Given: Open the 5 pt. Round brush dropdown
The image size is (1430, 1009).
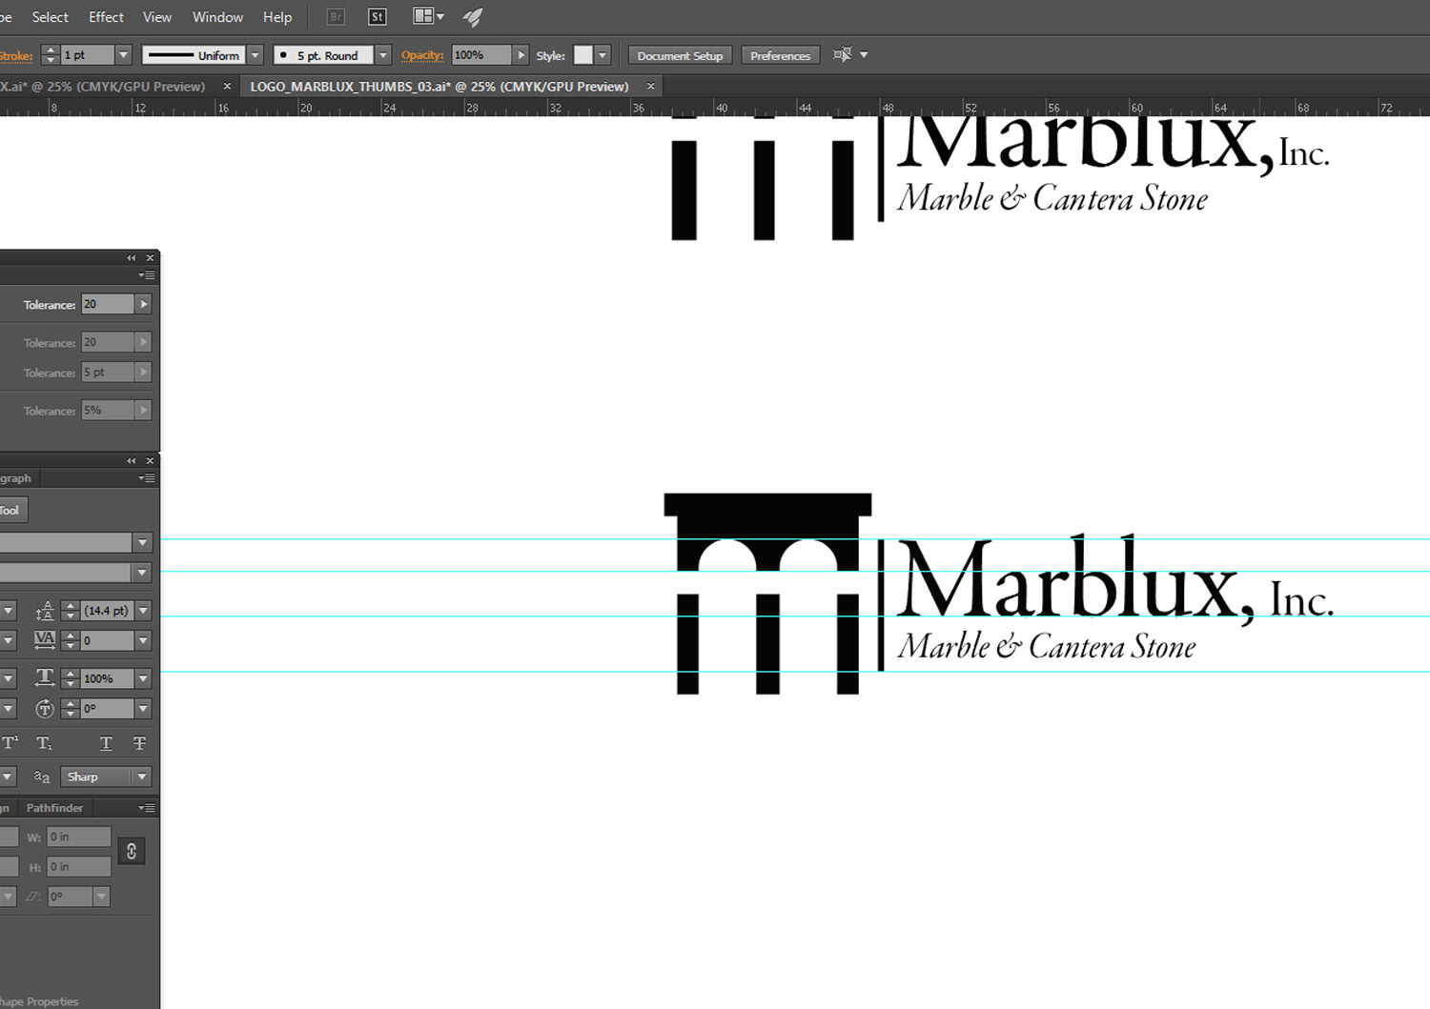Looking at the screenshot, I should pos(382,55).
